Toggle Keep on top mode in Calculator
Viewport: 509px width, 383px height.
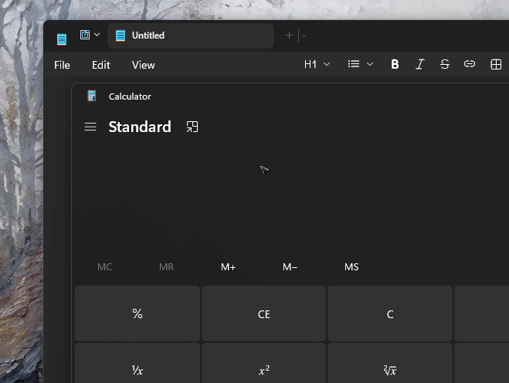(192, 127)
